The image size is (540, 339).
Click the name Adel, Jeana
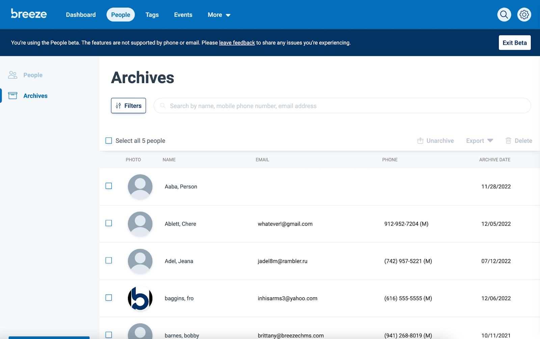point(179,261)
